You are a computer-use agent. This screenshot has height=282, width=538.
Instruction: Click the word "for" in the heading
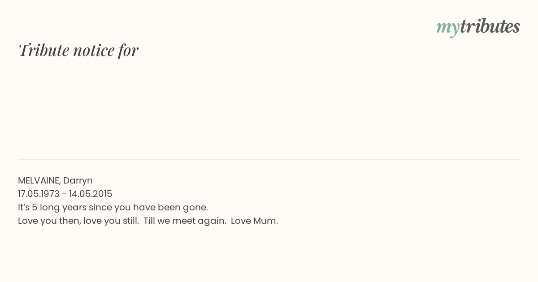(x=128, y=50)
